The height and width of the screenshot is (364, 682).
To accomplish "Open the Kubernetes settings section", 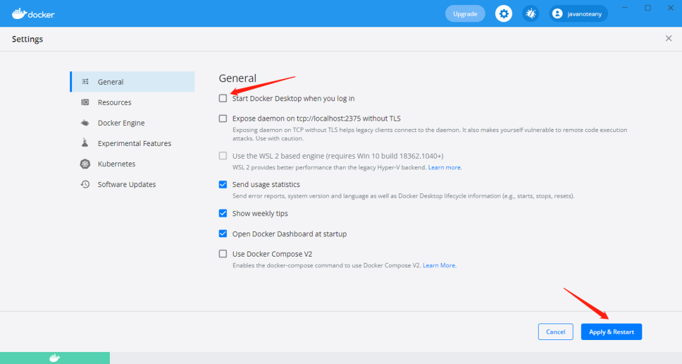I will tap(133, 164).
